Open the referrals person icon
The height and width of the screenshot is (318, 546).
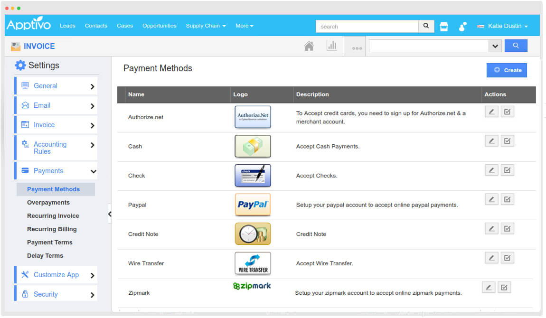coord(462,27)
